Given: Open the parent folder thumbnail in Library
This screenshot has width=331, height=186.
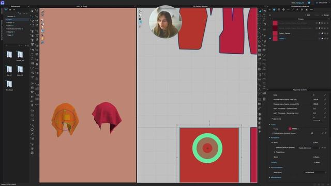Looking at the screenshot, I should pos(9,55).
